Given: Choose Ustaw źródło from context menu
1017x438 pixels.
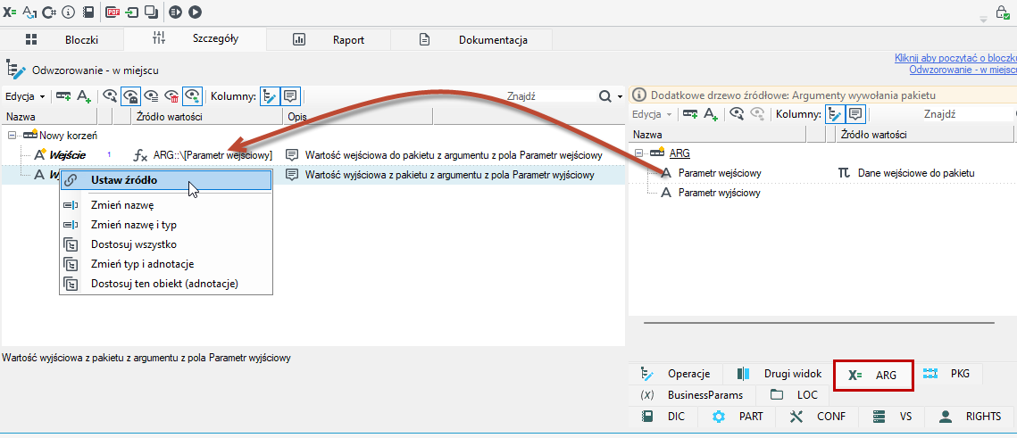Looking at the screenshot, I should point(166,180).
